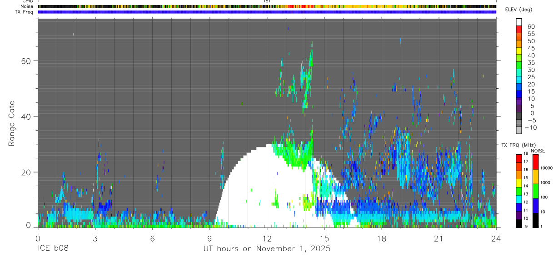
Task: Click ELEV colorbar label '25'
Action: (531, 77)
